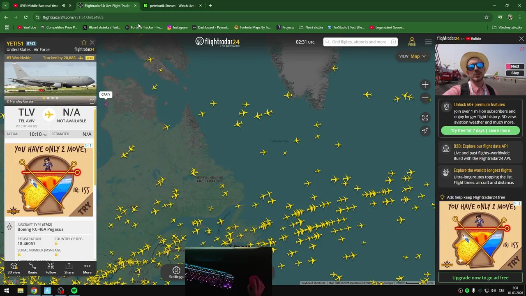Click Try free for 7 days button

coord(480,130)
